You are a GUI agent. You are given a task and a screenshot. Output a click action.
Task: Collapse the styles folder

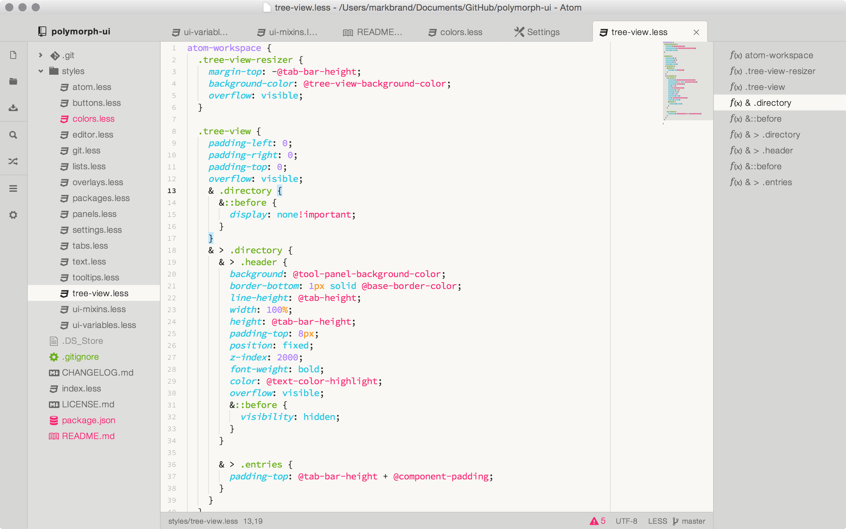pyautogui.click(x=41, y=71)
